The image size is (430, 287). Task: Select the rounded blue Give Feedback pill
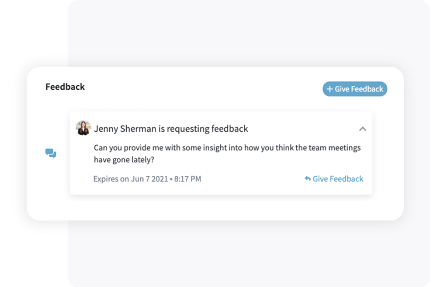coord(354,89)
